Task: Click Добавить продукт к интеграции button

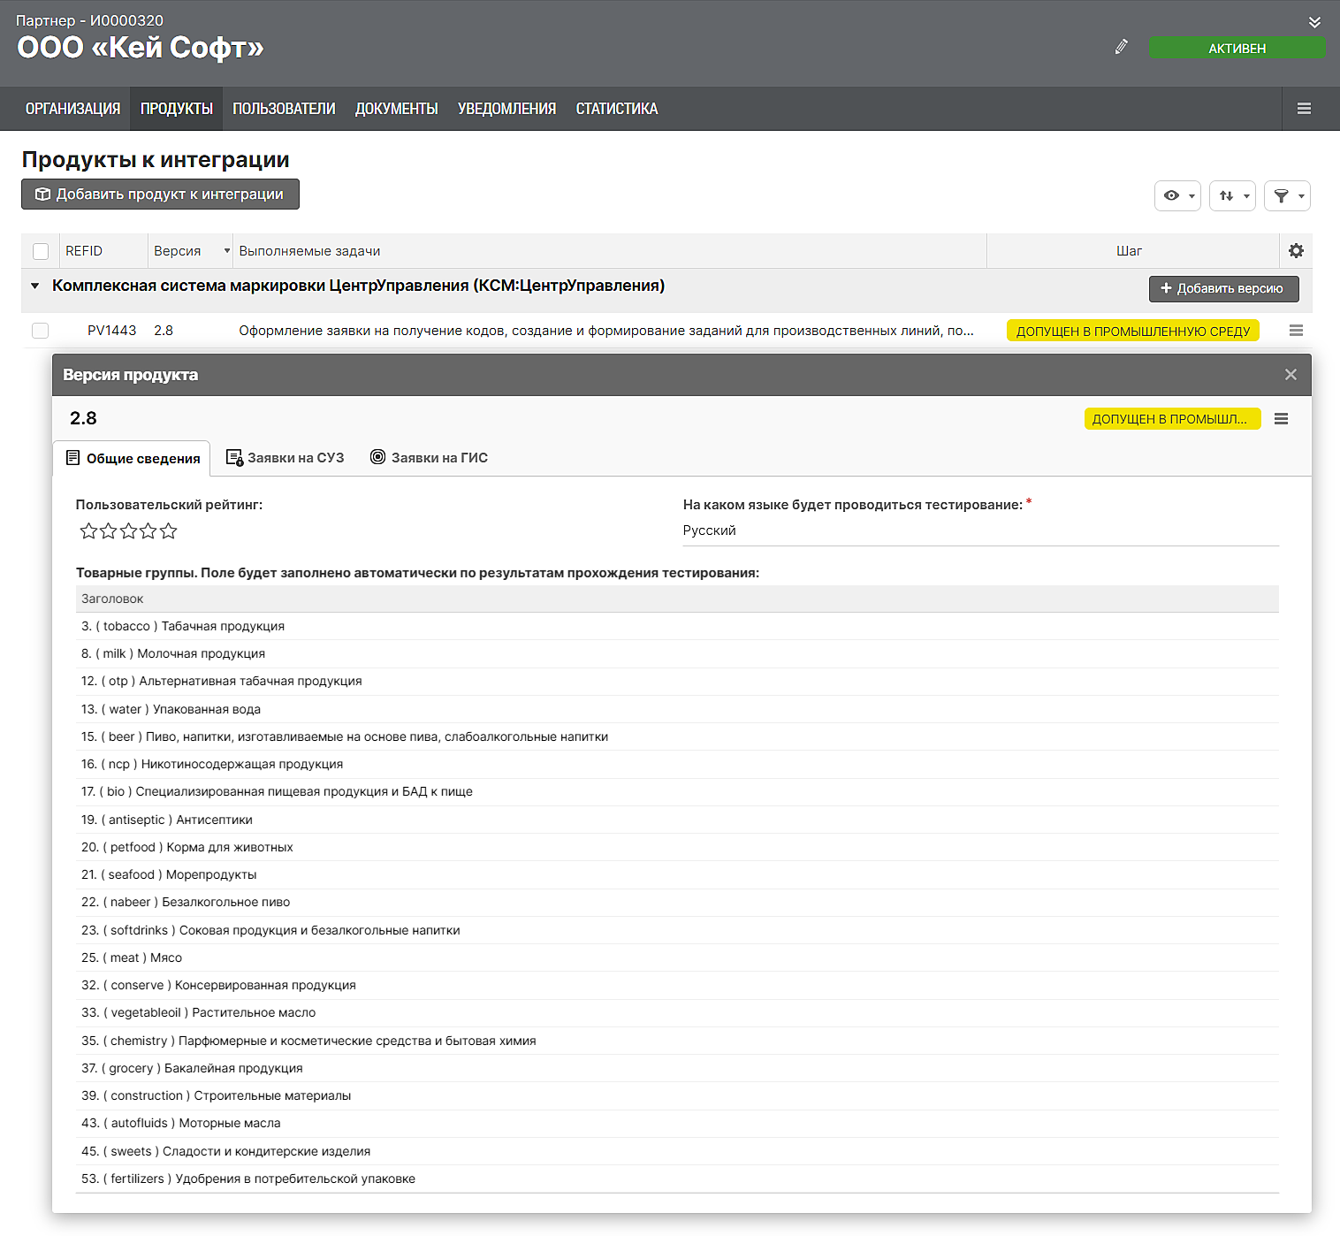Action: (160, 195)
